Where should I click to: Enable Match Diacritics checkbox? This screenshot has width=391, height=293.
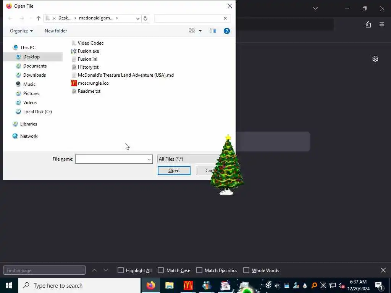coord(199,270)
